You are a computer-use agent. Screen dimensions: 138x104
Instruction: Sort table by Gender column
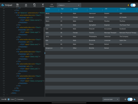[87, 10]
